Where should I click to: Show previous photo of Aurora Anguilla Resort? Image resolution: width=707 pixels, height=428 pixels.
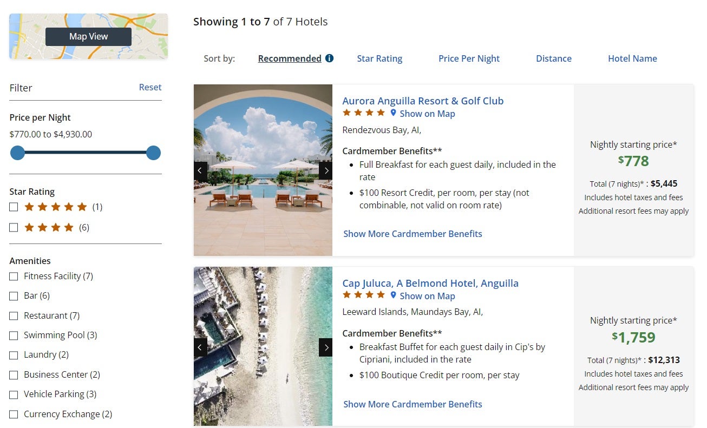click(200, 170)
